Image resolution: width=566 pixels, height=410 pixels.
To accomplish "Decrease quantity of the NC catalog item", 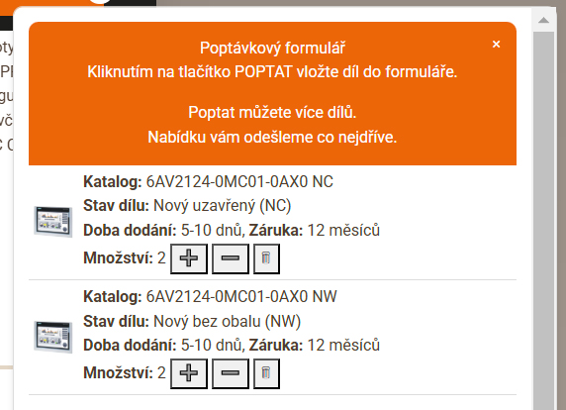I will click(x=231, y=258).
